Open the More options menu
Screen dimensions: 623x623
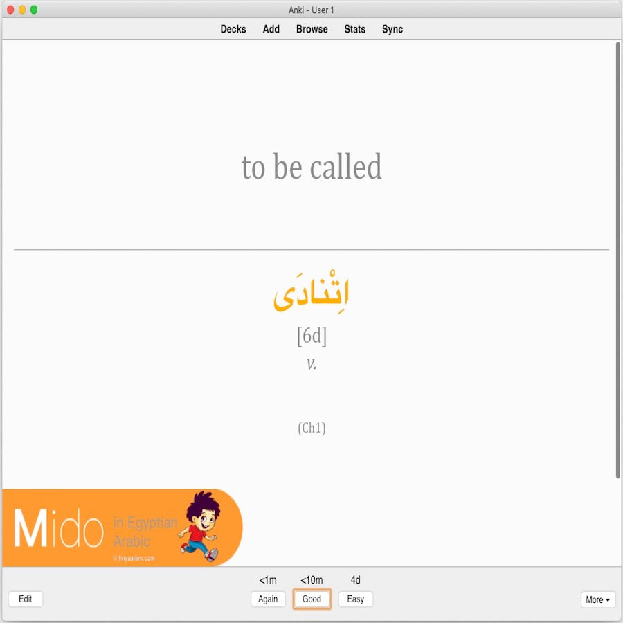597,600
